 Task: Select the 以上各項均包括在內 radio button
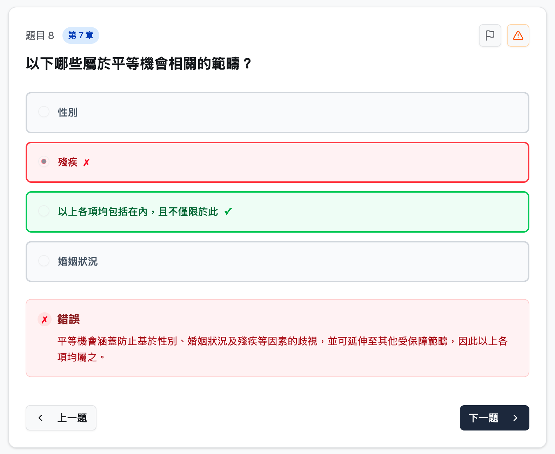click(x=44, y=211)
